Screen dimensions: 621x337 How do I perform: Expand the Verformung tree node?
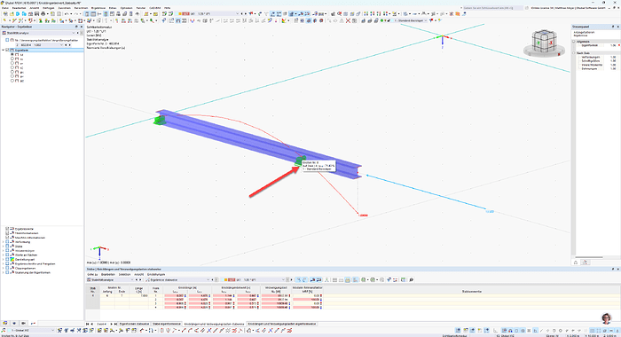click(4, 242)
